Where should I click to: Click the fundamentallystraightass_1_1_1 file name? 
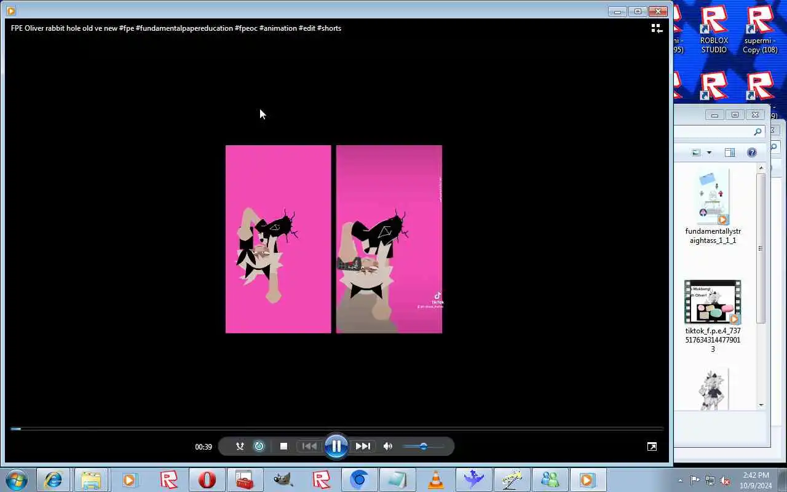coord(713,236)
